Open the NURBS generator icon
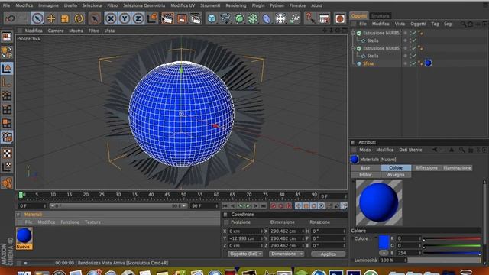The height and width of the screenshot is (275, 489). [x=239, y=18]
